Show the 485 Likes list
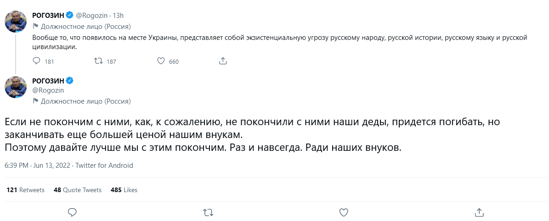 point(124,190)
